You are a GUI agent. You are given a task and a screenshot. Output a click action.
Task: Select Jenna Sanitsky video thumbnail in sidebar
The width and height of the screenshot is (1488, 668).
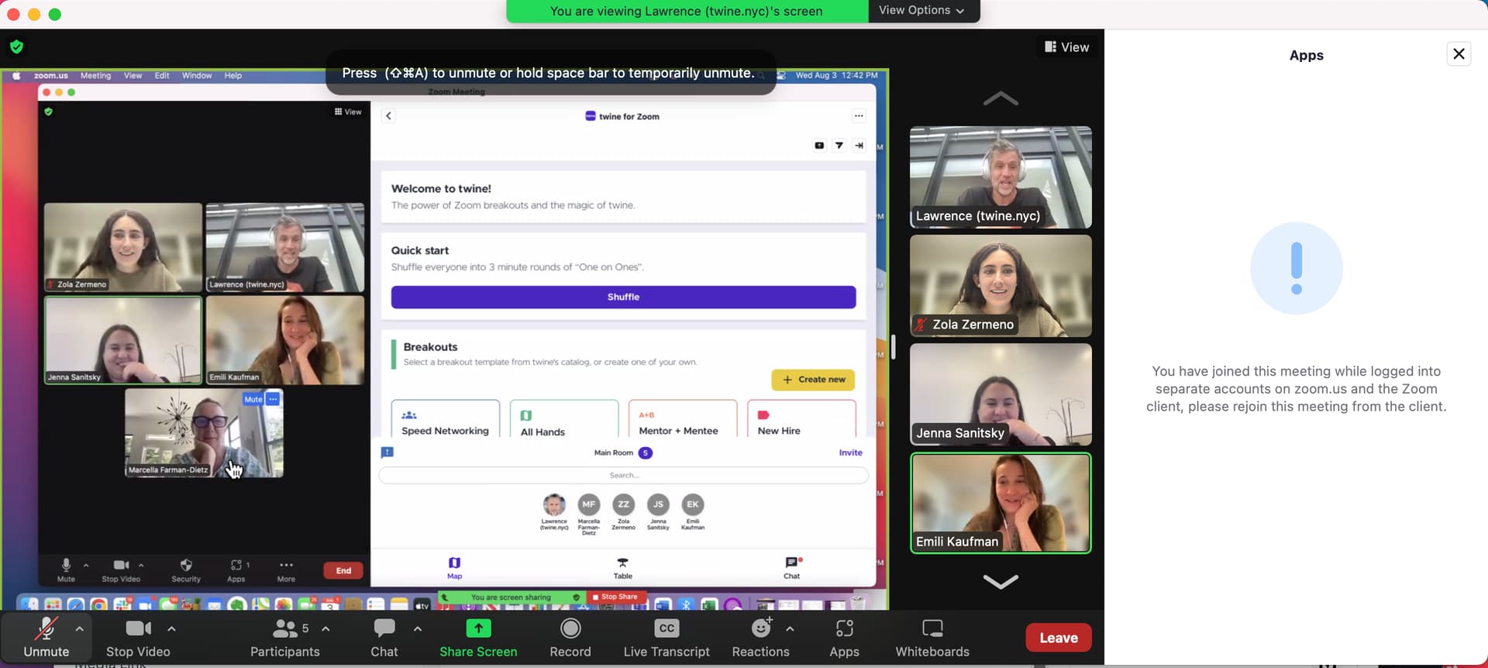click(x=1001, y=394)
